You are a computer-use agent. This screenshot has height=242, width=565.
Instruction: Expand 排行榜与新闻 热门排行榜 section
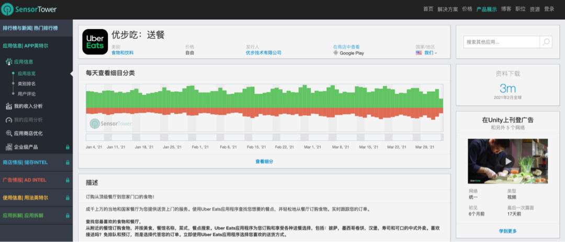36,28
